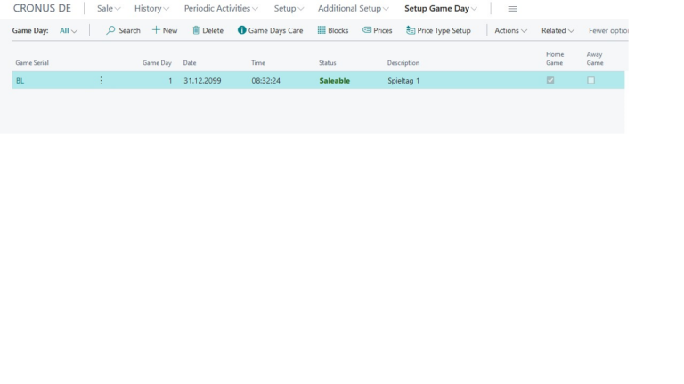Click the Saleable status cell
The height and width of the screenshot is (384, 684).
pos(334,81)
